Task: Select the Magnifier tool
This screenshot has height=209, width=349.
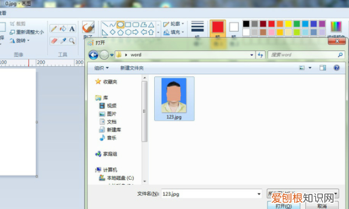Action: 72,41
